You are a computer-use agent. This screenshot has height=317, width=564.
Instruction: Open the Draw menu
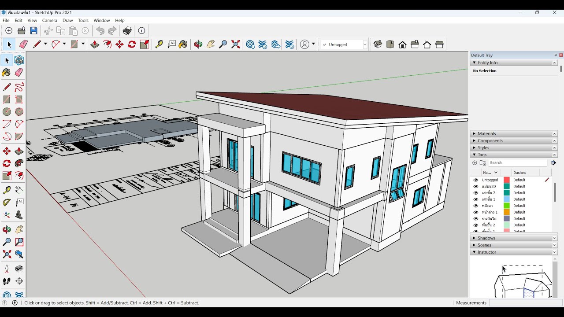67,21
